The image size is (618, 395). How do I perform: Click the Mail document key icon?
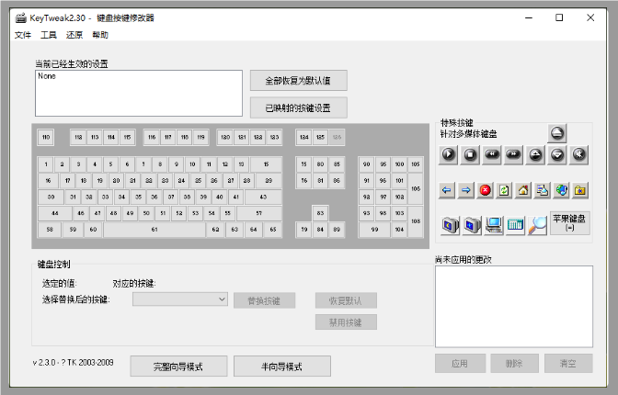[543, 190]
